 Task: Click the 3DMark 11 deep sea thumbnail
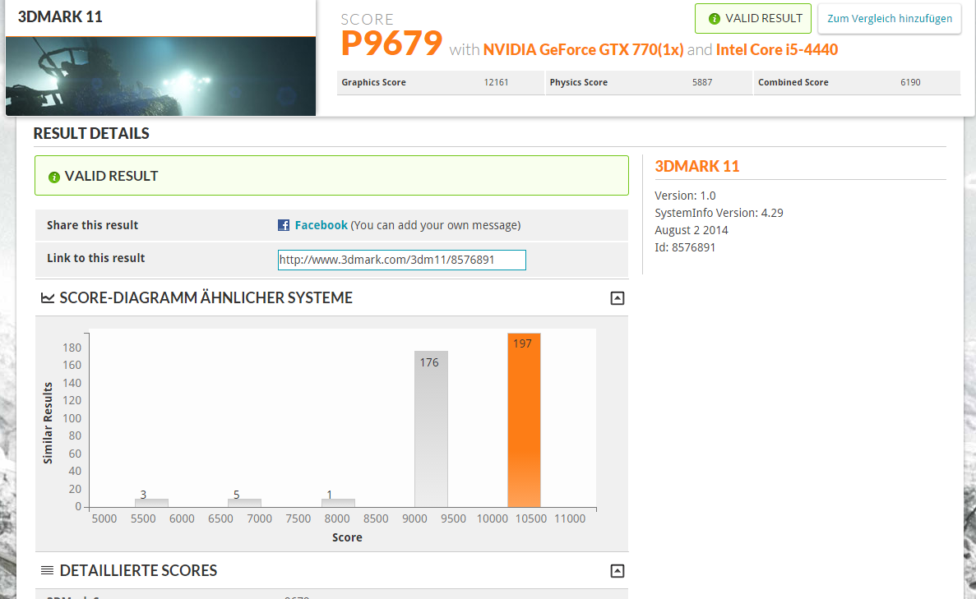(x=160, y=76)
